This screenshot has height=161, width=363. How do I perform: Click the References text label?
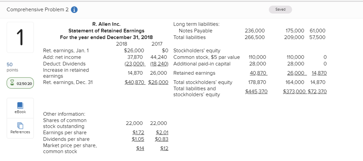20,132
